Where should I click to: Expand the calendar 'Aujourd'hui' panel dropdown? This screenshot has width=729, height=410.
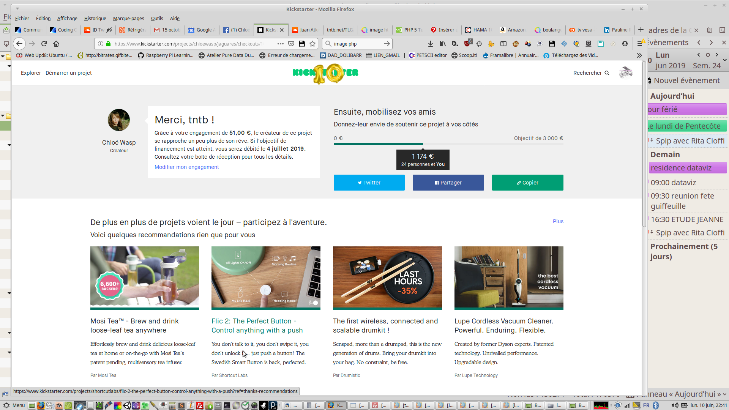tap(724, 394)
